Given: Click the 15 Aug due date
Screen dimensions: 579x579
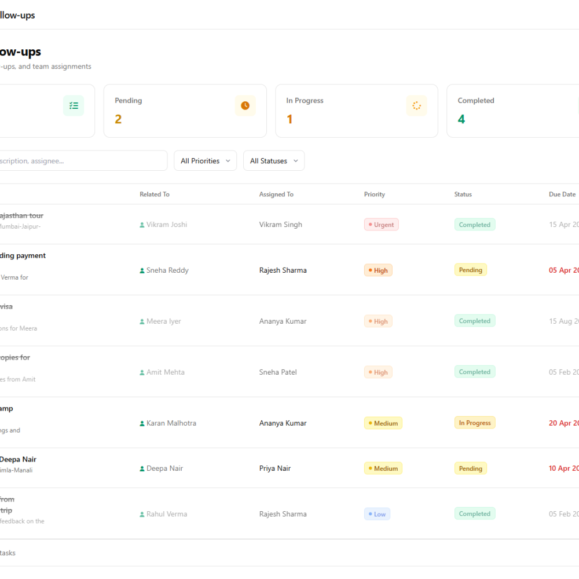Looking at the screenshot, I should click(x=564, y=321).
